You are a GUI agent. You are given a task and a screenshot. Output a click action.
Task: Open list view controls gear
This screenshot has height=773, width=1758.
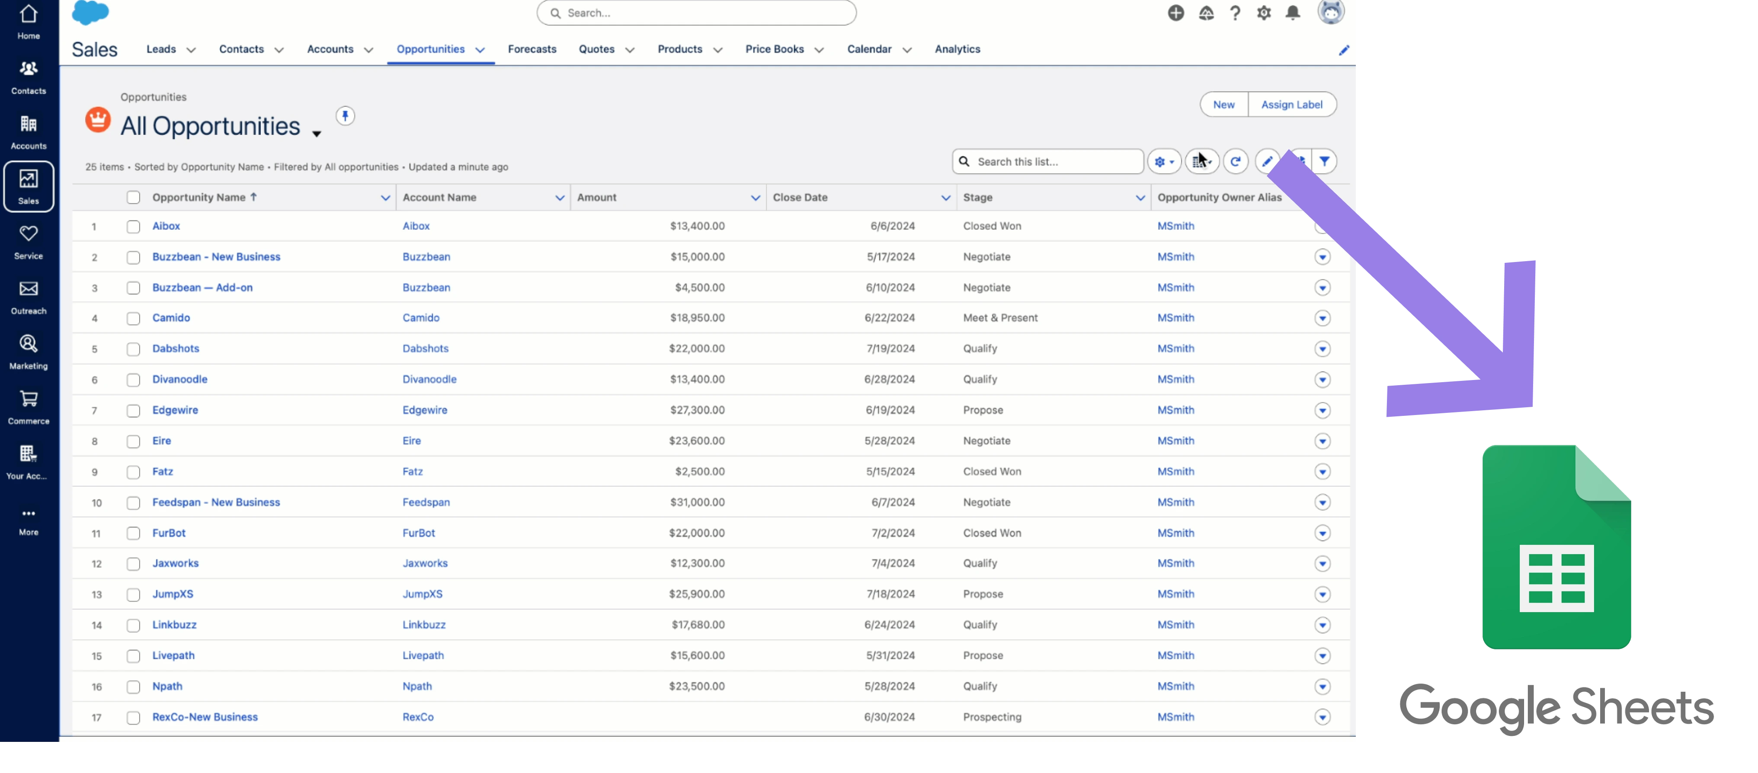tap(1164, 162)
